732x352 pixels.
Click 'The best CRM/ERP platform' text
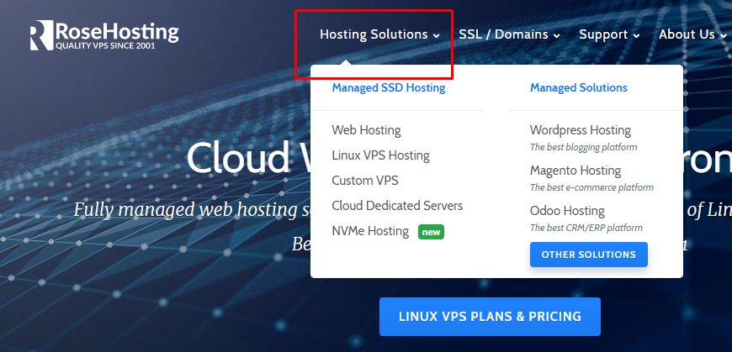coord(586,228)
